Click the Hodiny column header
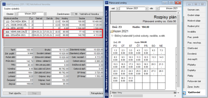208x98 pixels. [65, 18]
